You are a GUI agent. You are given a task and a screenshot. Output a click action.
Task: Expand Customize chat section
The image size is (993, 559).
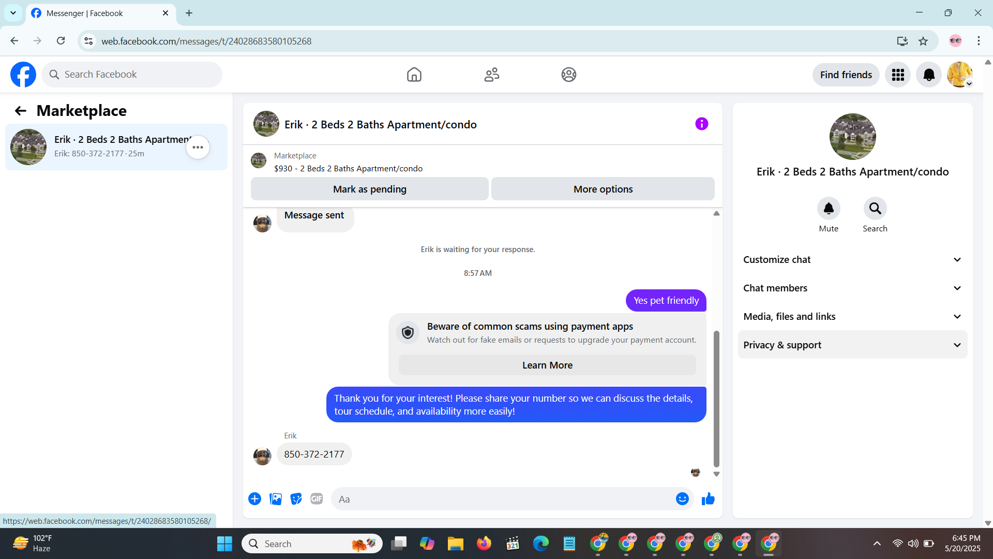click(852, 260)
